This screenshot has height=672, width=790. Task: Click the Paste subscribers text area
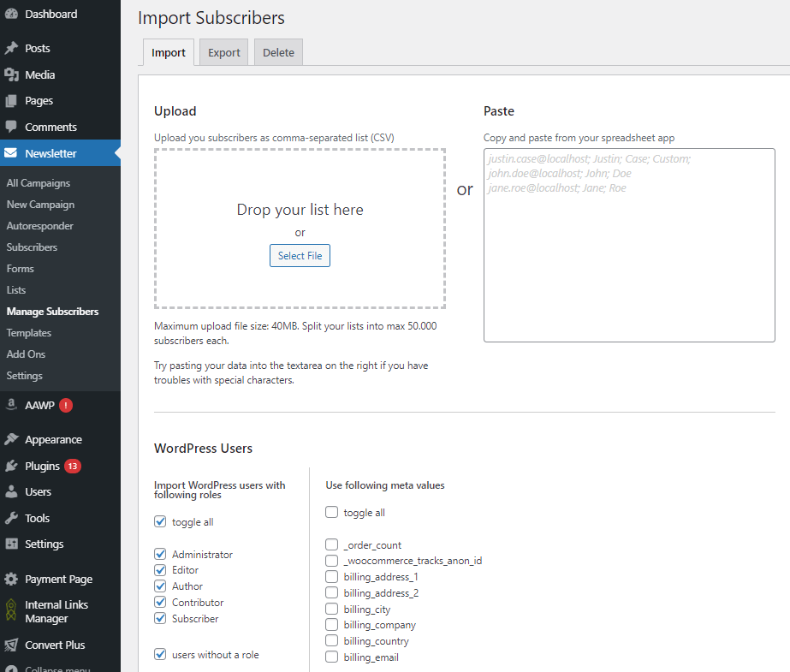(x=629, y=257)
